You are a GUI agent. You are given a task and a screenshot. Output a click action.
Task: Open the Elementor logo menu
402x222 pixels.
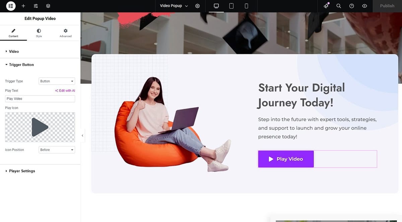11,6
